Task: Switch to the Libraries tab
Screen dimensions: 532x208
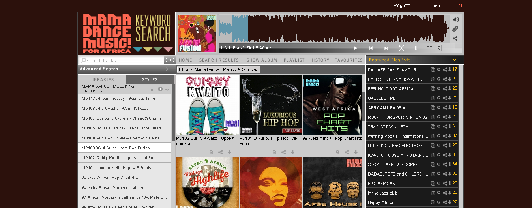Action: pos(102,79)
